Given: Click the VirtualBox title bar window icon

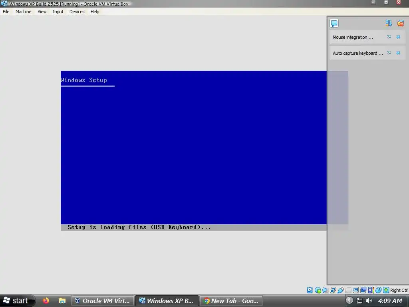Looking at the screenshot, I should click(4, 3).
